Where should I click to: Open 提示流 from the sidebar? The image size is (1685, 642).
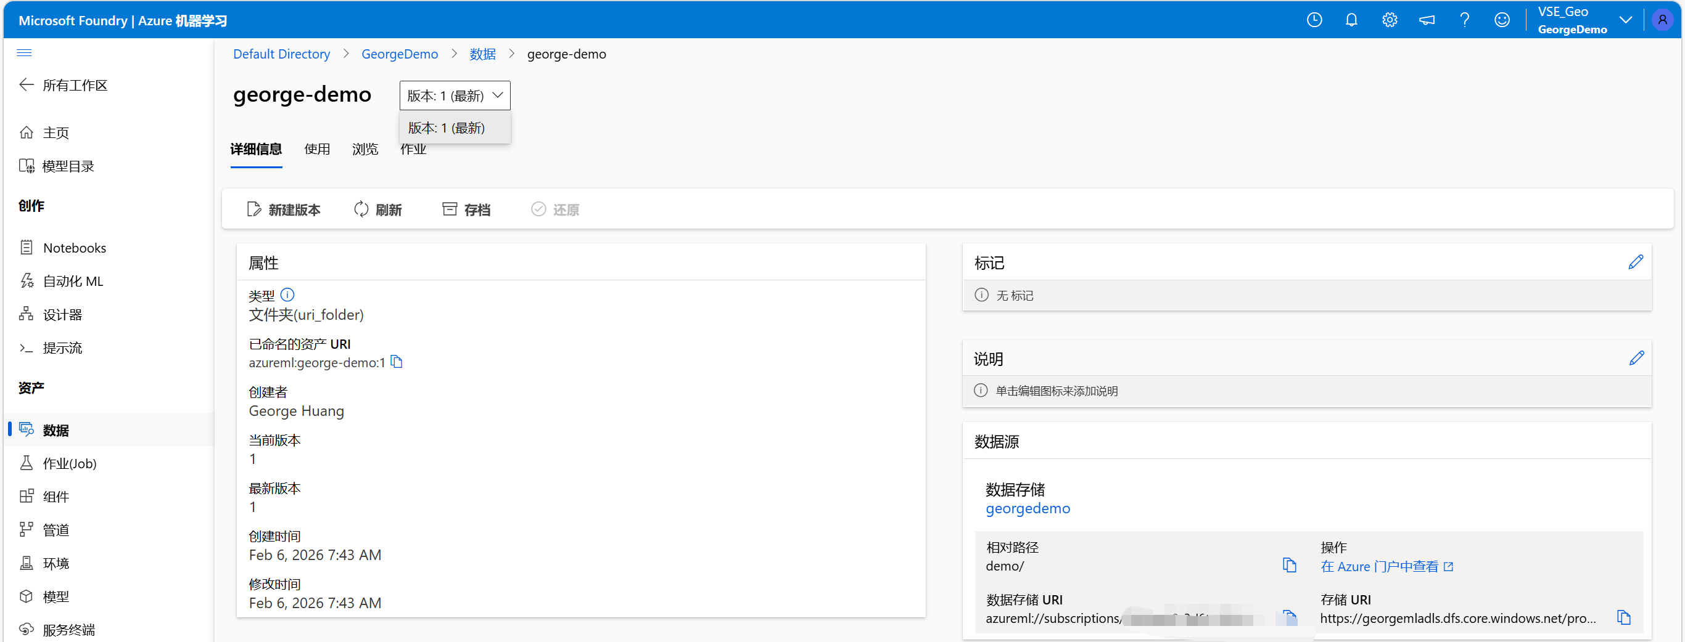tap(62, 347)
